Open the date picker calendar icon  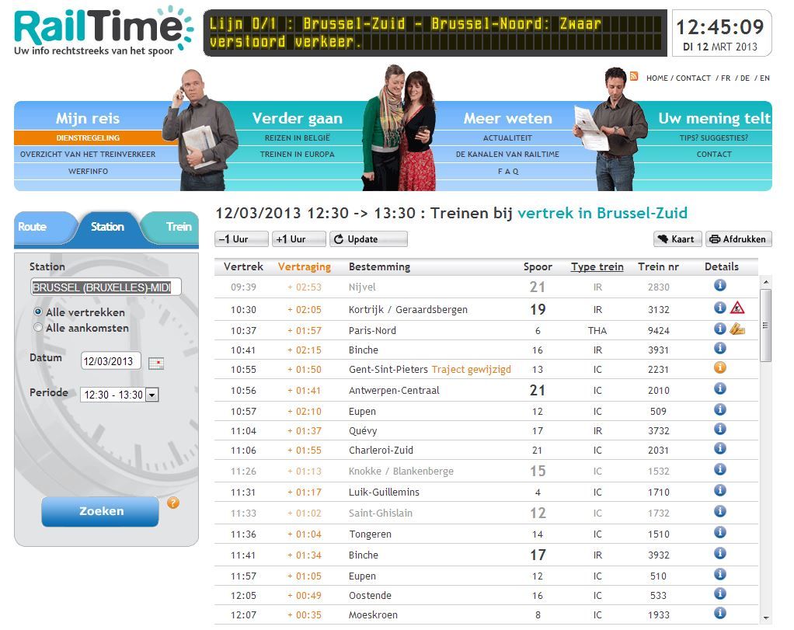point(156,363)
